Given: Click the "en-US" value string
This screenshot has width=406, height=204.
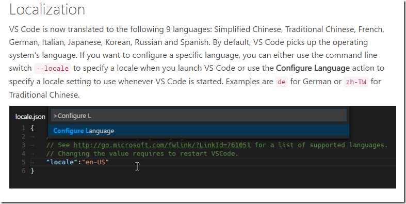Looking at the screenshot, I should pos(95,162).
